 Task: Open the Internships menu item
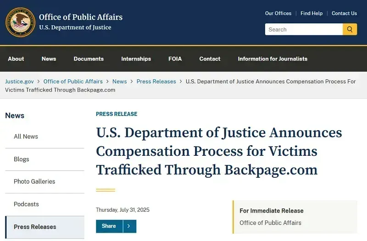(136, 59)
